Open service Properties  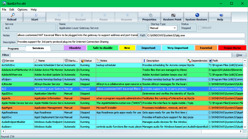149,17
